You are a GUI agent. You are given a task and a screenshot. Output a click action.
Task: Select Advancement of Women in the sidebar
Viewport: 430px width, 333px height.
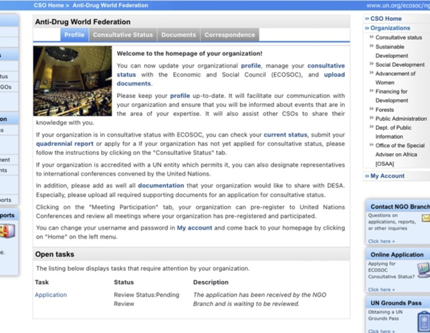[395, 78]
